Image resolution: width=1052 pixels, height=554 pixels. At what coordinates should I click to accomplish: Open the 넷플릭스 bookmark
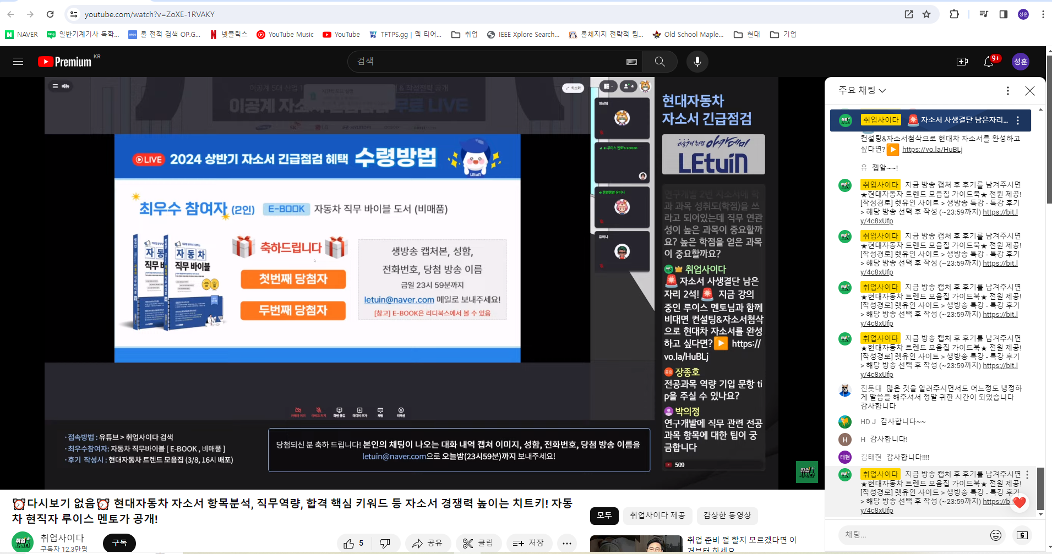229,35
